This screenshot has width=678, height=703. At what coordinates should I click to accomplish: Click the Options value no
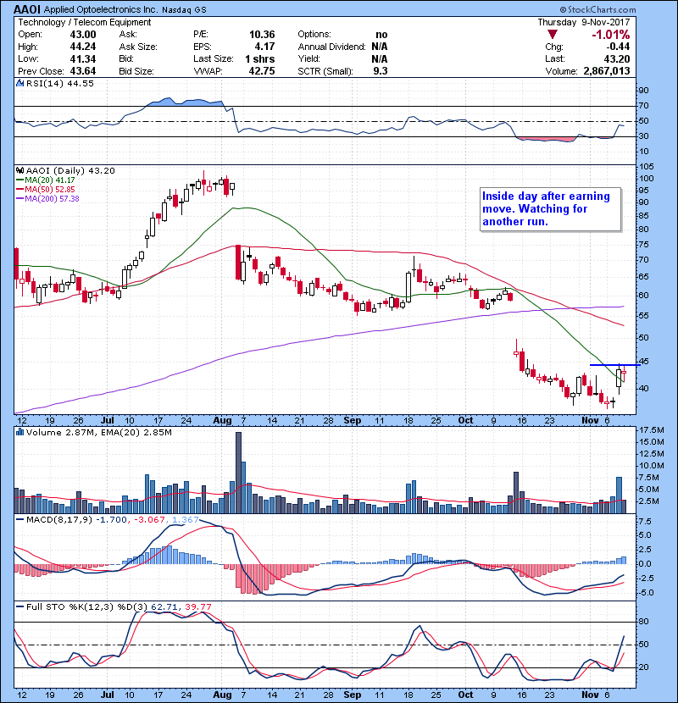381,35
